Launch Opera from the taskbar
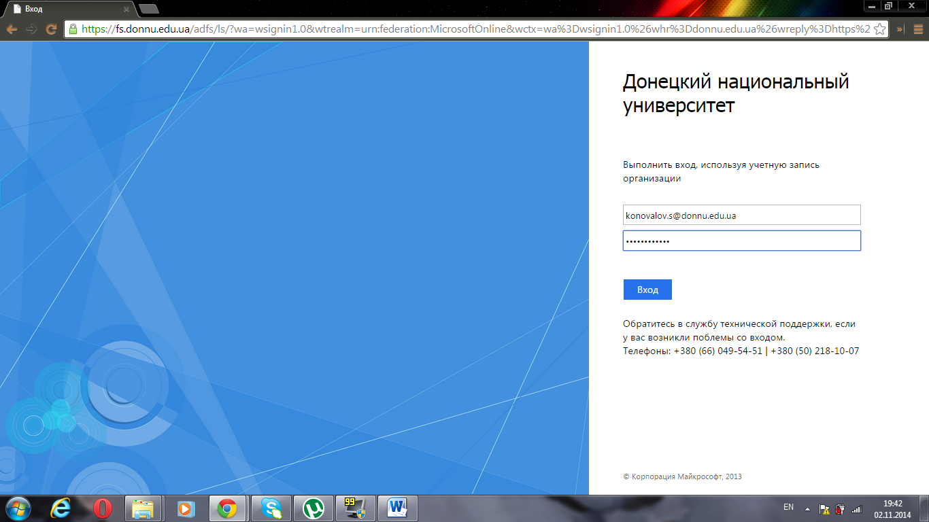Viewport: 929px width, 522px height. [x=103, y=508]
